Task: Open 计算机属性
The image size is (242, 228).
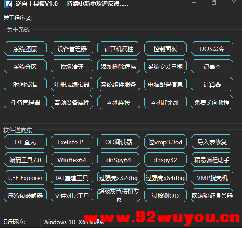Action: click(119, 49)
